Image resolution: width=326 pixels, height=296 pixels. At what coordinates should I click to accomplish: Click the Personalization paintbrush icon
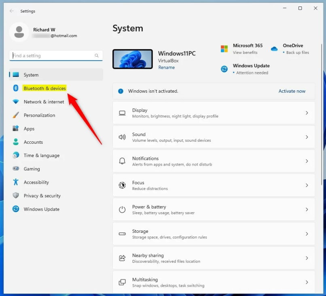tap(16, 115)
